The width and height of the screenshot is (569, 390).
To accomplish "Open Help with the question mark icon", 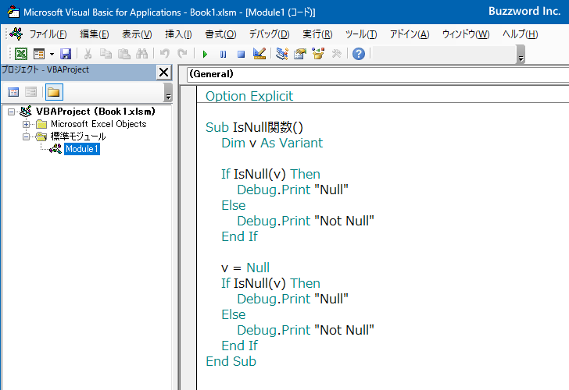I will click(359, 54).
